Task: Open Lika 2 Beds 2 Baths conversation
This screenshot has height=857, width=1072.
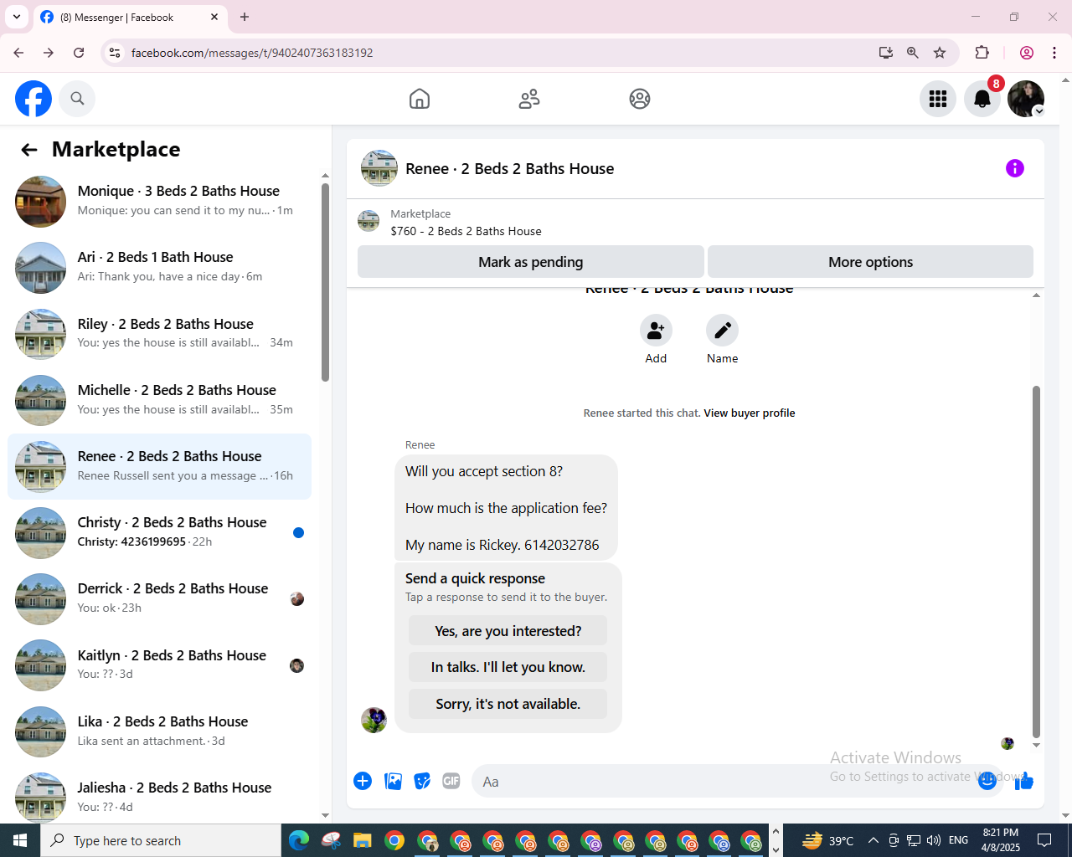Action: [159, 731]
